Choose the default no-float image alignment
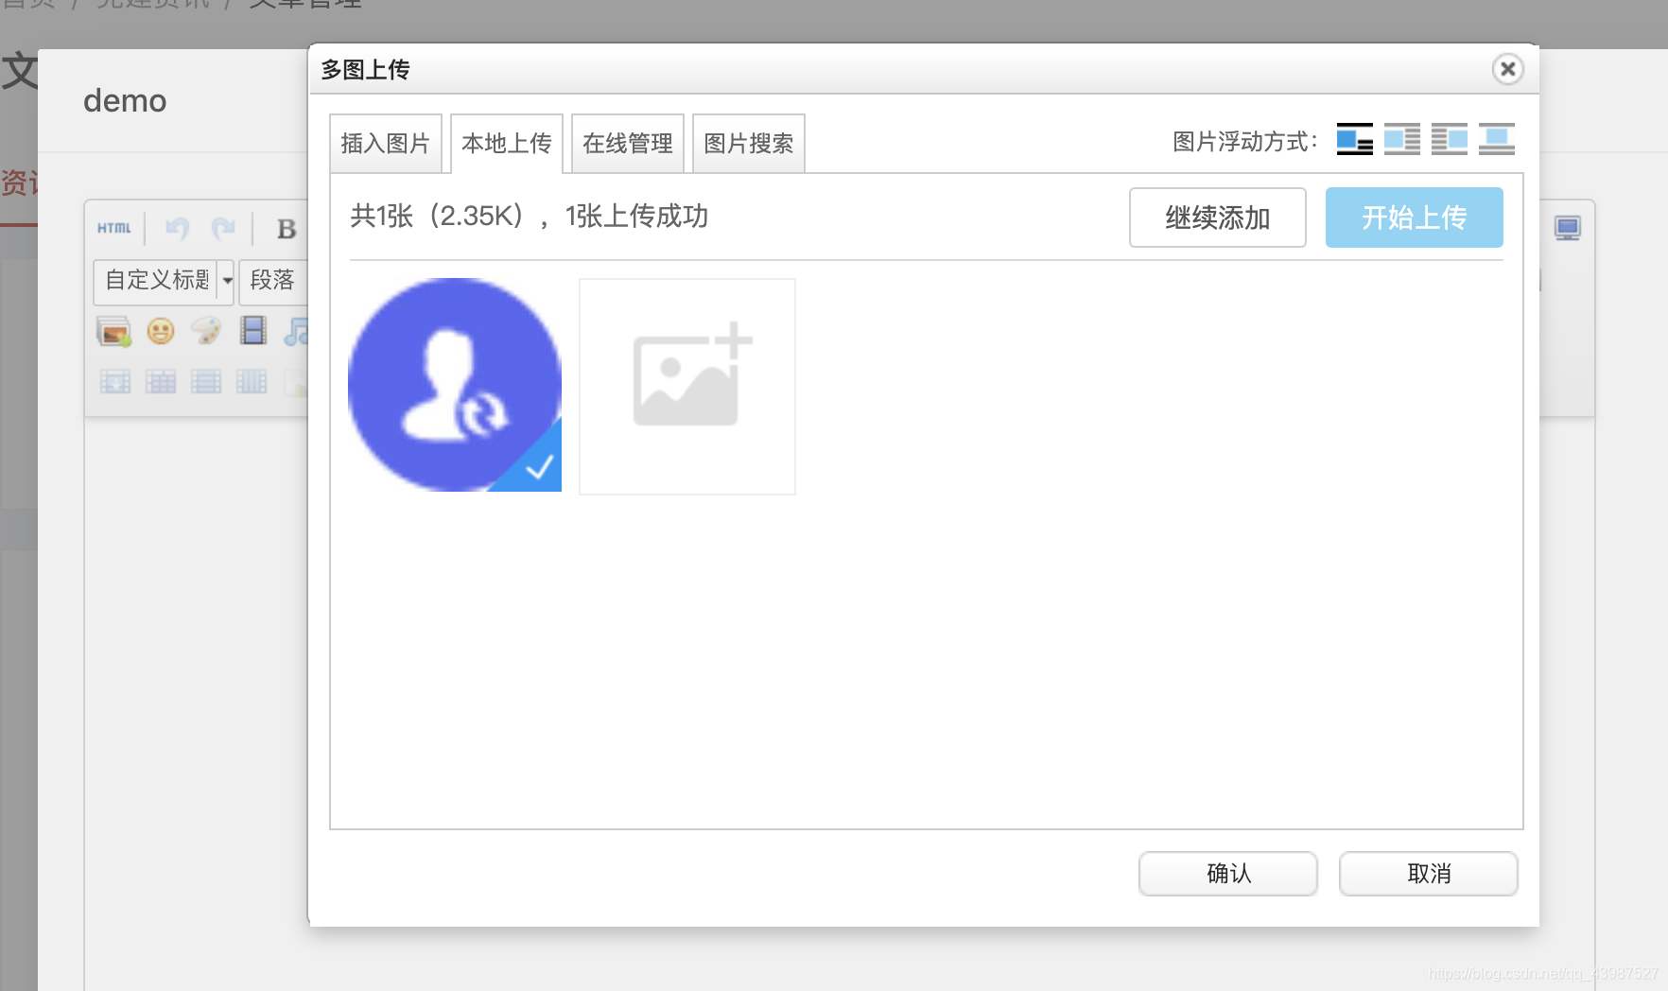Image resolution: width=1668 pixels, height=991 pixels. [x=1354, y=140]
